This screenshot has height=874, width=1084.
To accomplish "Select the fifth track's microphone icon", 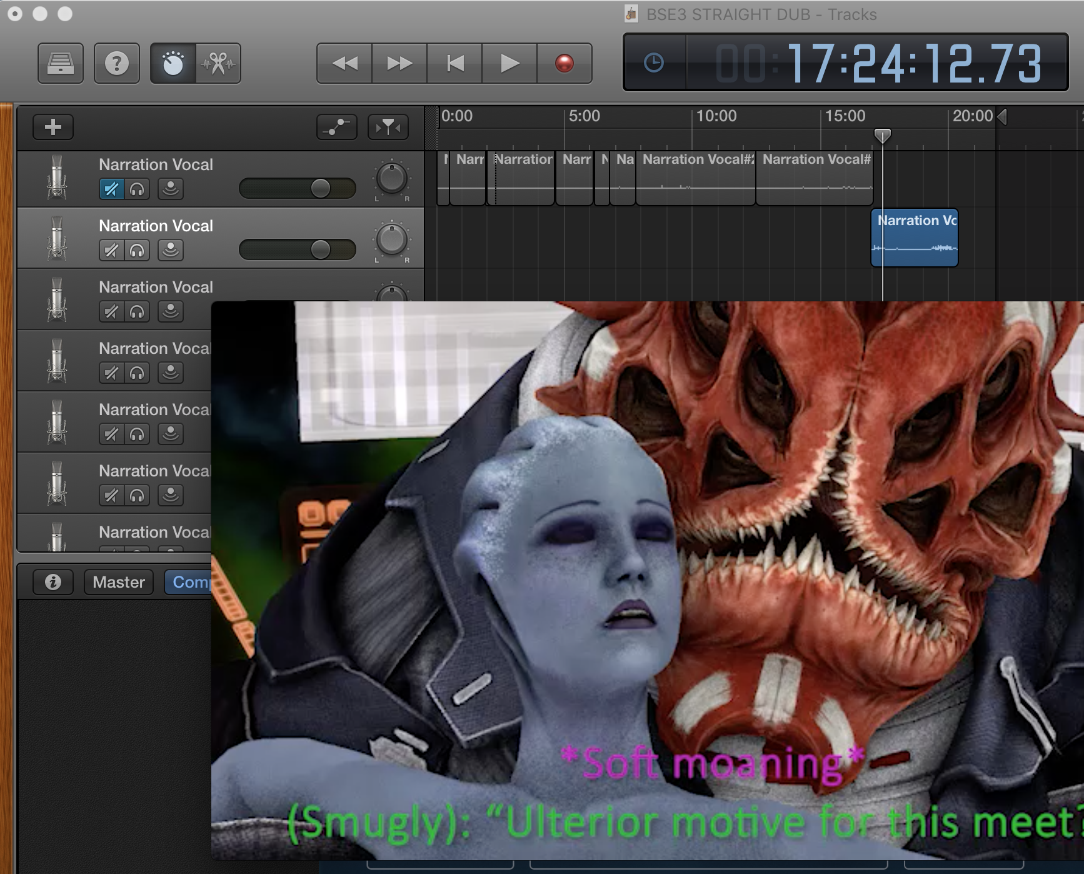I will pos(57,423).
